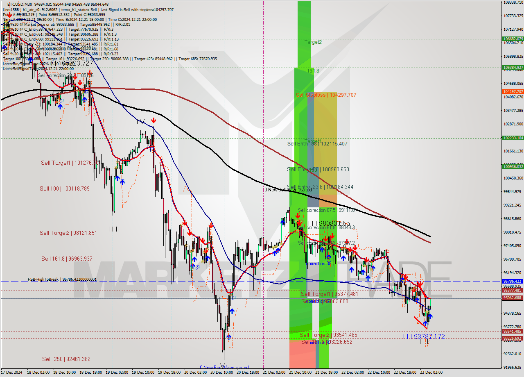This screenshot has height=377, width=524.
Task: Click the red 95377.481 price axis tag
Action: pos(513,291)
